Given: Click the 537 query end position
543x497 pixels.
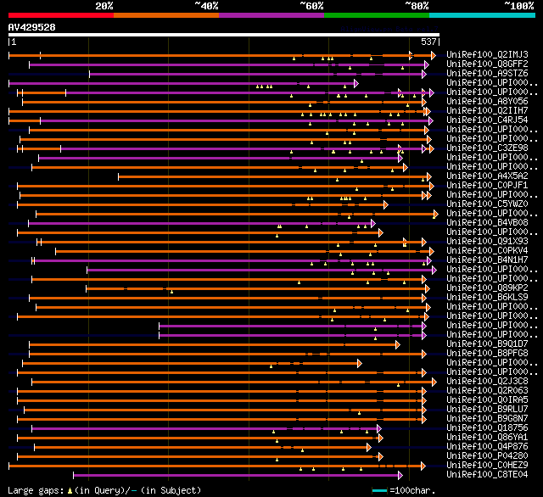Looking at the screenshot, I should (x=428, y=42).
